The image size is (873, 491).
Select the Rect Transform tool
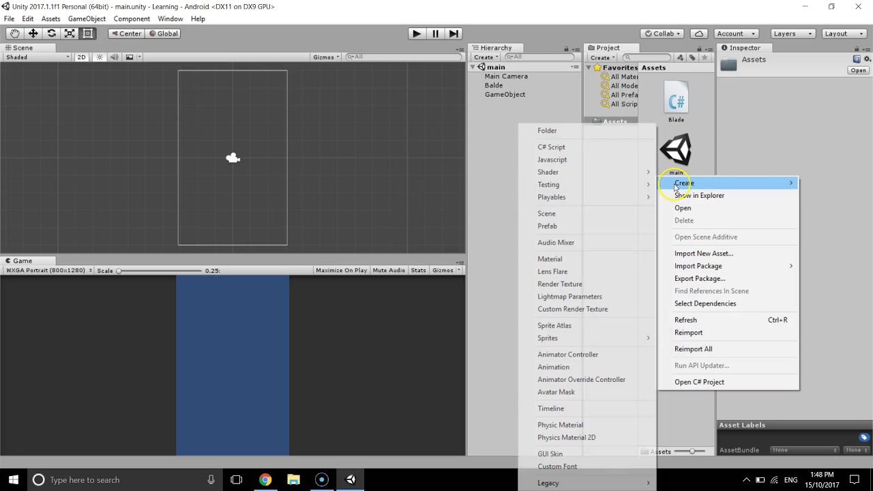click(x=88, y=33)
